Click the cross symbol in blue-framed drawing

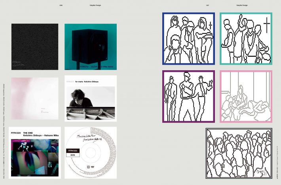[x=211, y=25]
